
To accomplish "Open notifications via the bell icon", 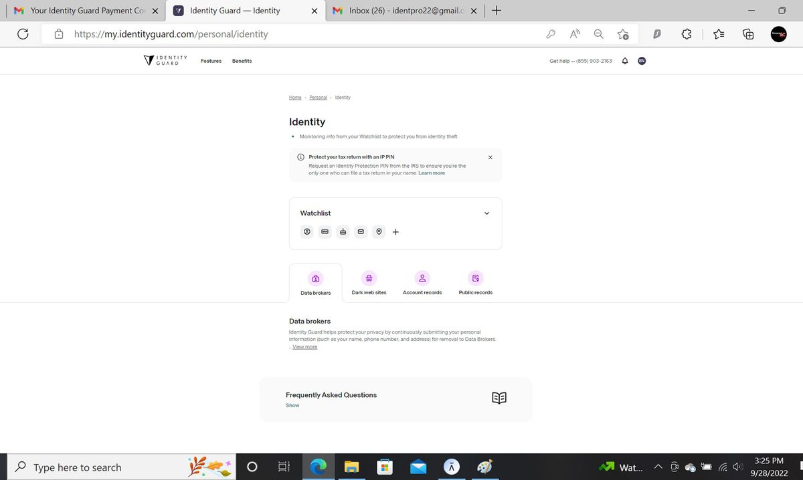I will 624,61.
